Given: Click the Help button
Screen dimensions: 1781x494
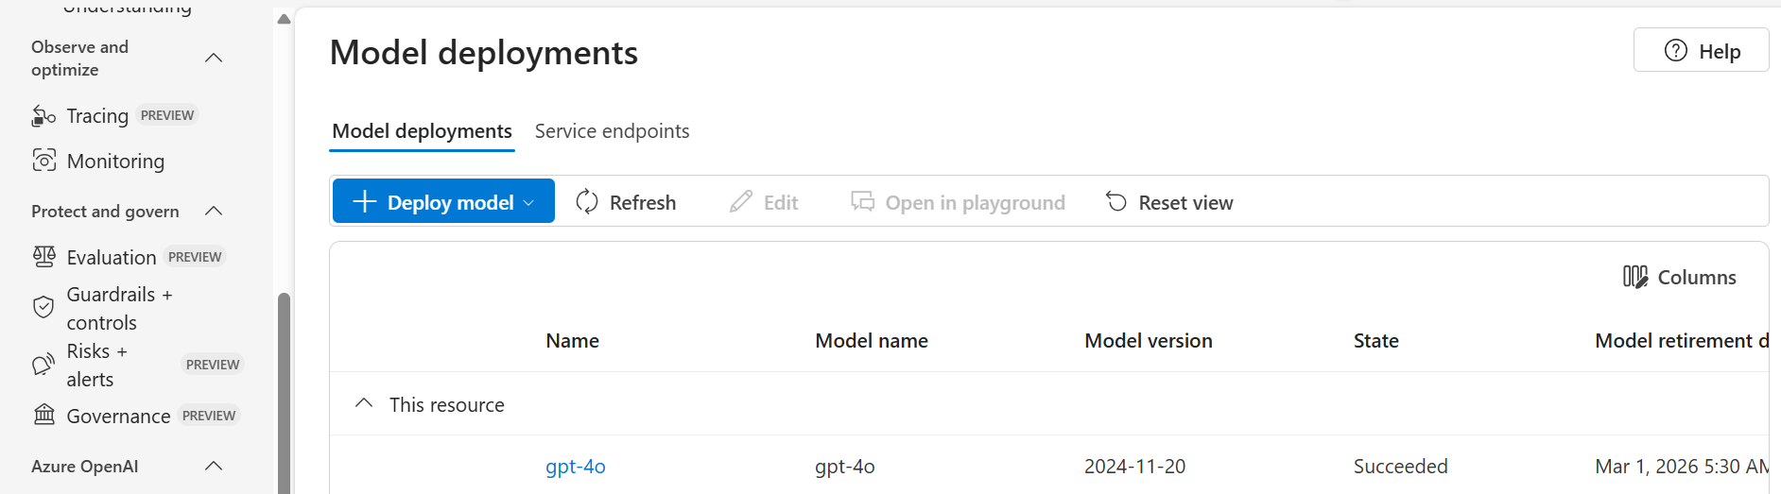Looking at the screenshot, I should 1702,50.
